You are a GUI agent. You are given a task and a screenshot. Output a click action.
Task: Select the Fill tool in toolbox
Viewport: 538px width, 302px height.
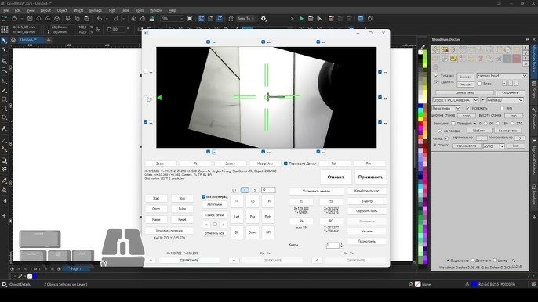[4, 190]
